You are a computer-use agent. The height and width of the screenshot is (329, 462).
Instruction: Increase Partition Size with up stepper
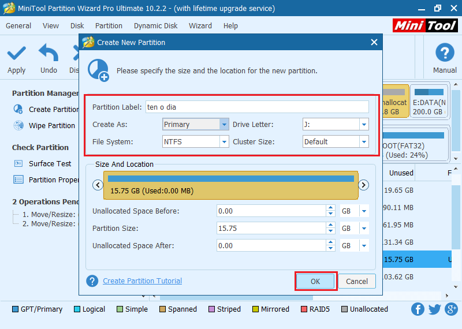[x=330, y=225]
